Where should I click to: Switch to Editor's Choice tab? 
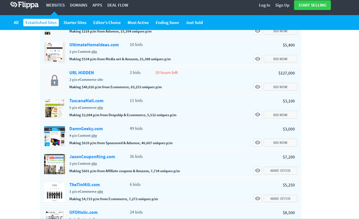[x=107, y=23]
